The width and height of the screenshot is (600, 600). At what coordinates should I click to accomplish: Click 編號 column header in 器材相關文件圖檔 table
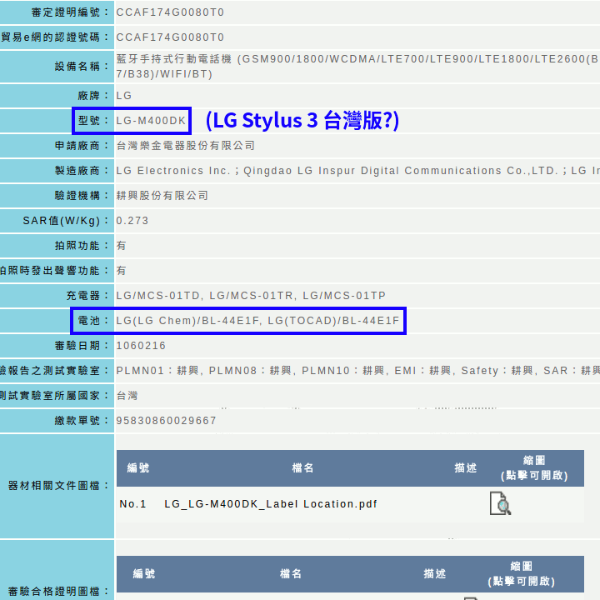pyautogui.click(x=138, y=467)
